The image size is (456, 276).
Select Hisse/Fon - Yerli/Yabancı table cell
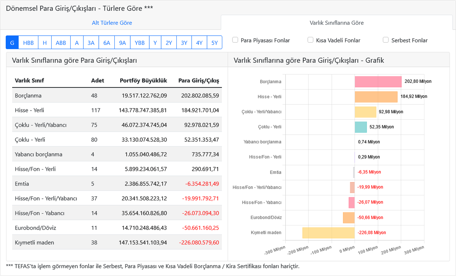click(x=46, y=198)
